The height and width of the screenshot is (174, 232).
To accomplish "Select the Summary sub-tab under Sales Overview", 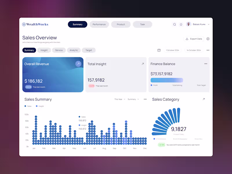I will click(x=29, y=50).
